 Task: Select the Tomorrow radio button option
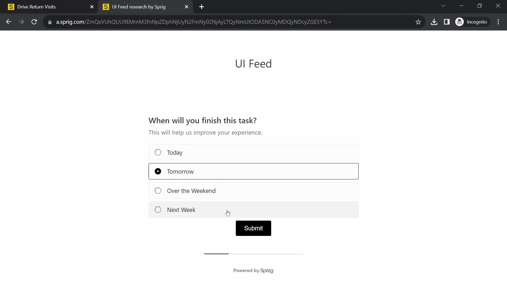158,171
